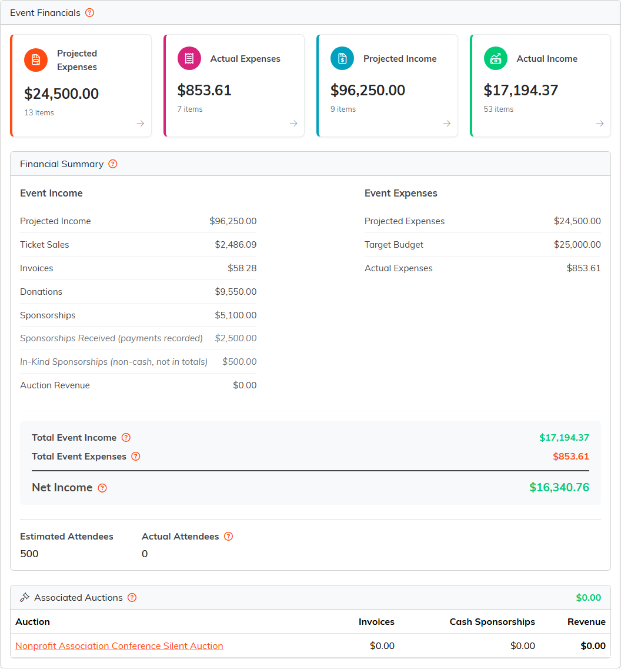The width and height of the screenshot is (621, 669).
Task: Click the green Actual Income money icon
Action: pos(496,58)
